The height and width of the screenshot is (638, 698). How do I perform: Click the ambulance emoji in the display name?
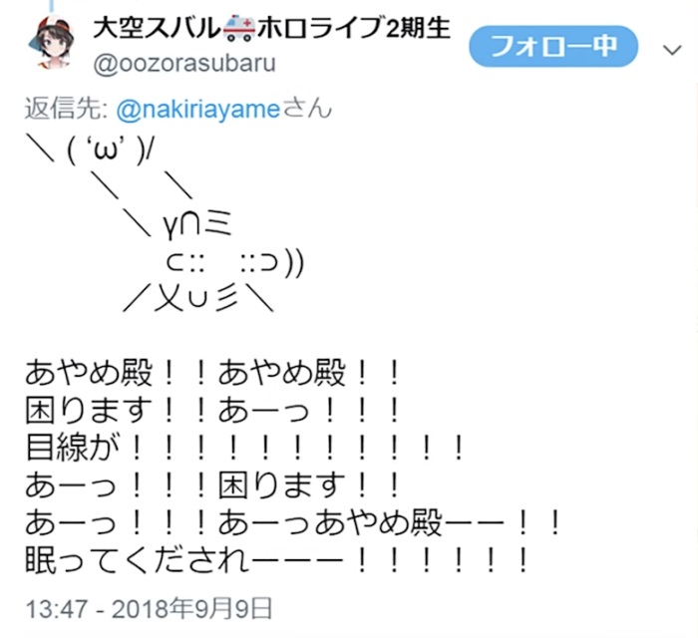point(238,29)
